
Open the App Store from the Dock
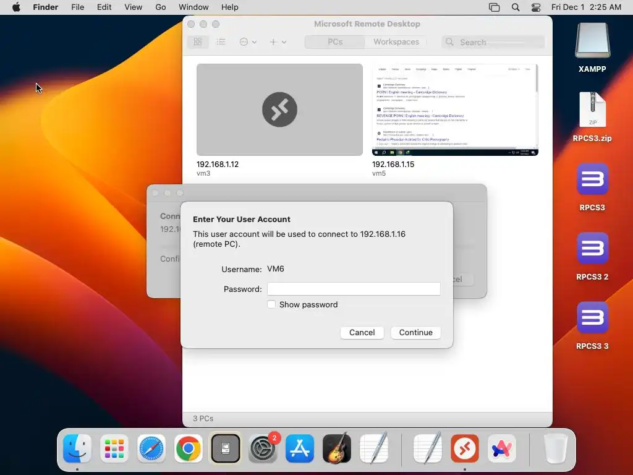(x=300, y=448)
